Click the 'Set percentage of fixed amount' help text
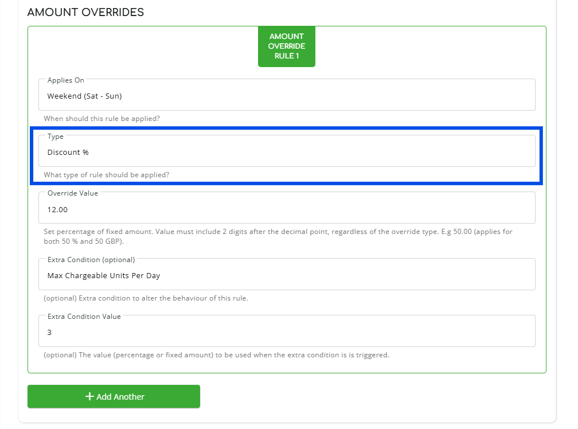 tap(278, 237)
